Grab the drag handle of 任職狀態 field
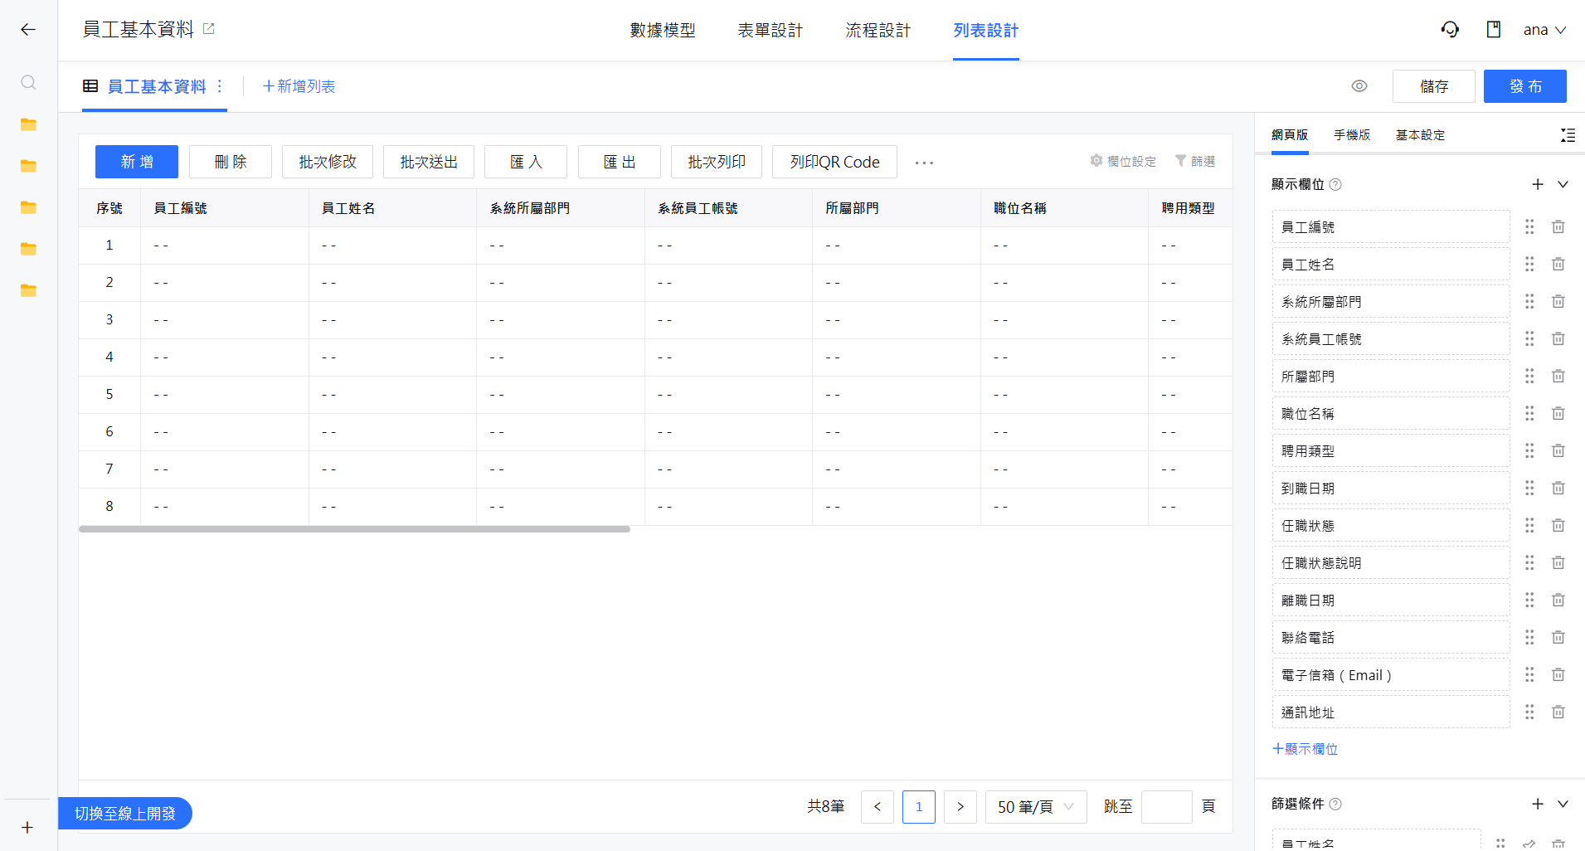Viewport: 1585px width, 851px height. click(1529, 525)
